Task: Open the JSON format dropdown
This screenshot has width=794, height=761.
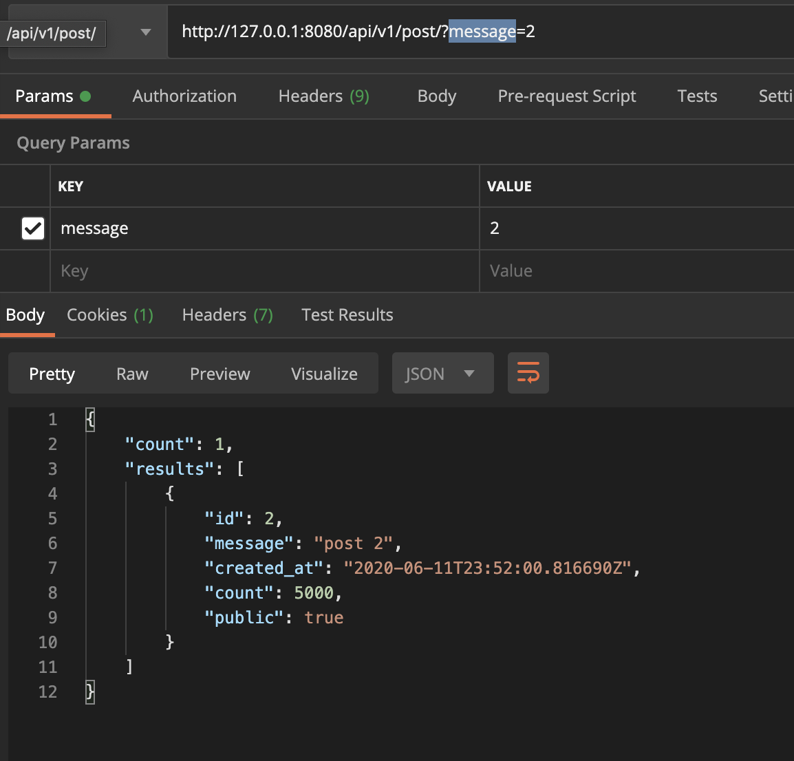Action: [x=442, y=373]
